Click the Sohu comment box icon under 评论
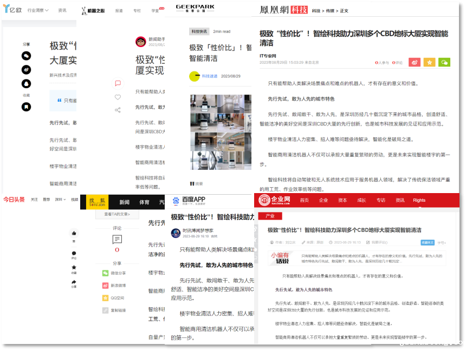 (x=117, y=239)
